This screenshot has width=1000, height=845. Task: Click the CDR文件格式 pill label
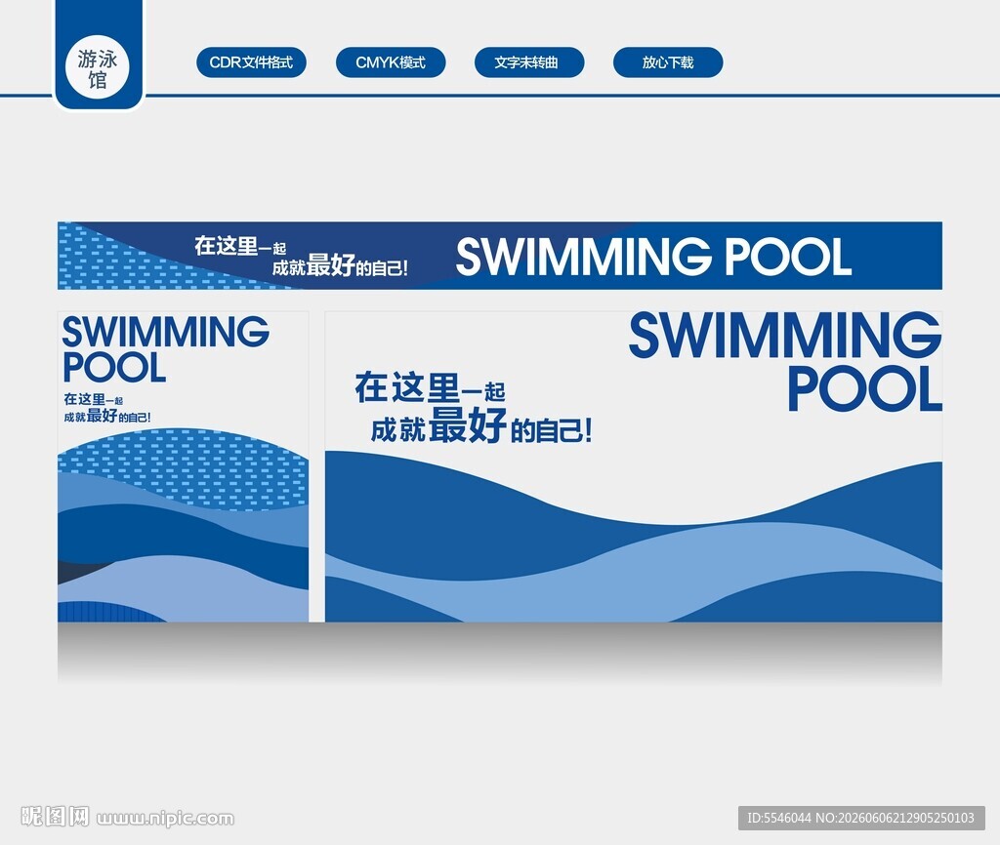coord(251,62)
